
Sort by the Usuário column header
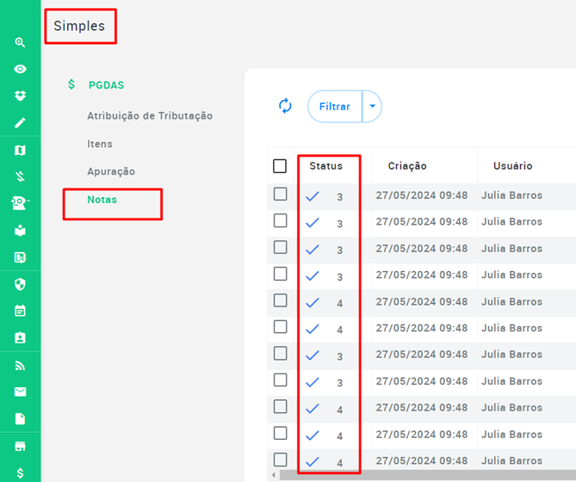[x=512, y=166]
